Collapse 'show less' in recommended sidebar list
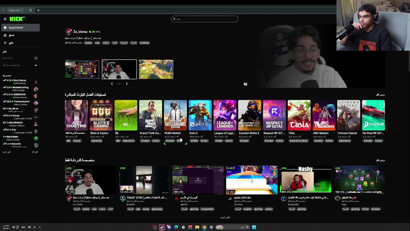This screenshot has width=410, height=231. pyautogui.click(x=35, y=152)
